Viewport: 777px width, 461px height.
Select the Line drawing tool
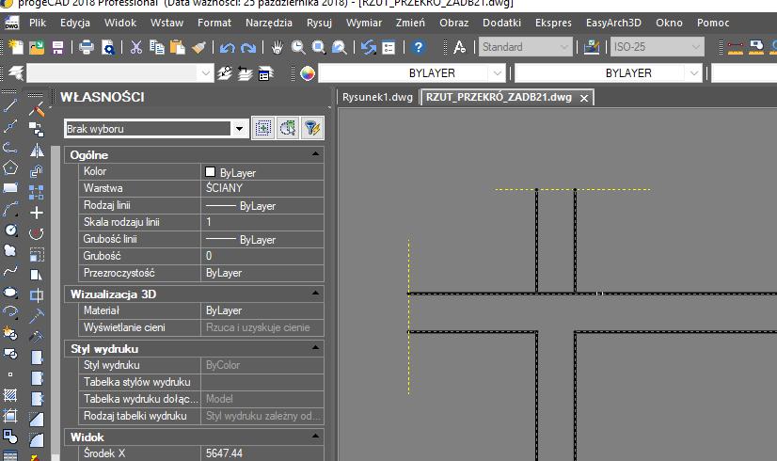pyautogui.click(x=10, y=105)
